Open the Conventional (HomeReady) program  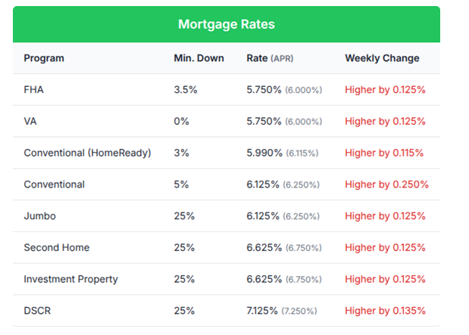87,153
